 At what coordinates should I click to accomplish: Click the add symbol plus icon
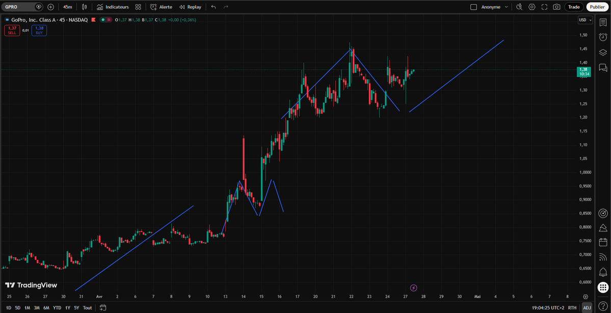coord(50,7)
